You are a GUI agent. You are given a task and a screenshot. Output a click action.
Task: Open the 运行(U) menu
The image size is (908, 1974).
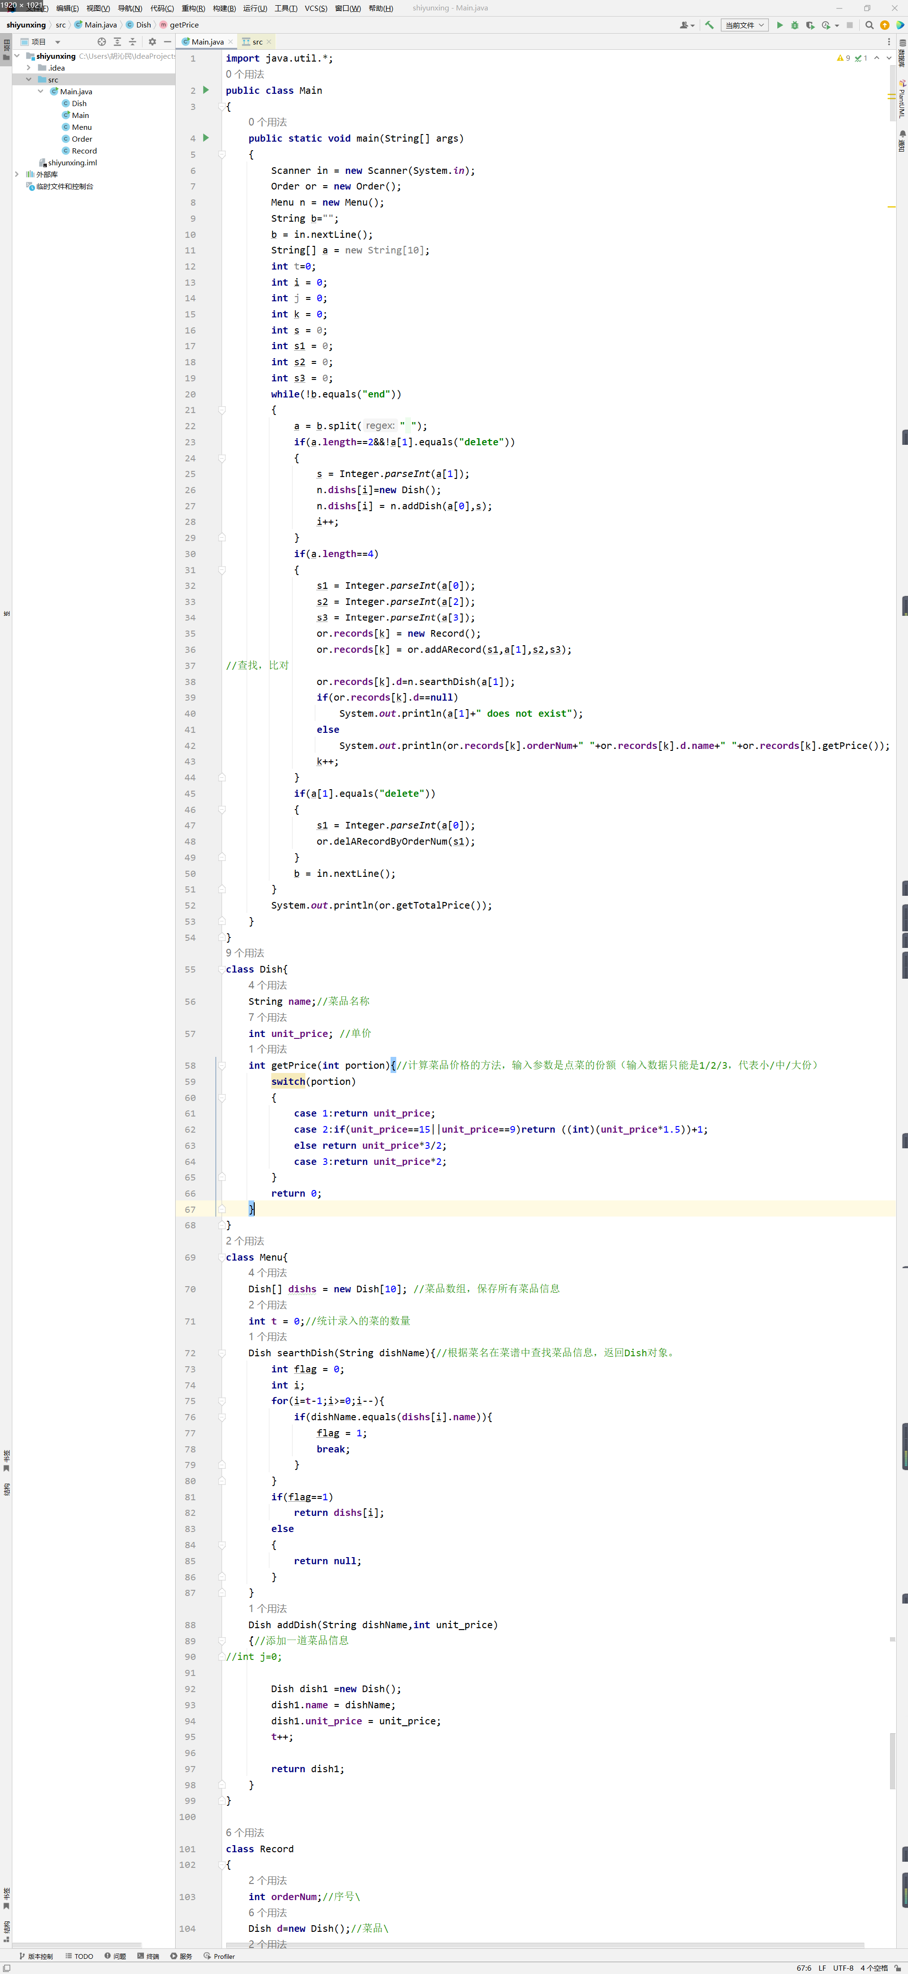click(255, 9)
